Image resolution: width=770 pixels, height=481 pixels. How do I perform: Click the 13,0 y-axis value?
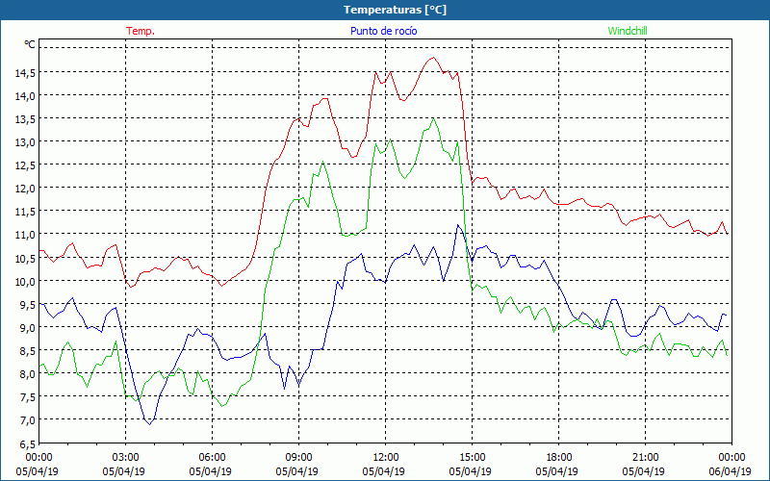(x=25, y=141)
